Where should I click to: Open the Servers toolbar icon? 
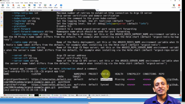[x=8, y=6]
